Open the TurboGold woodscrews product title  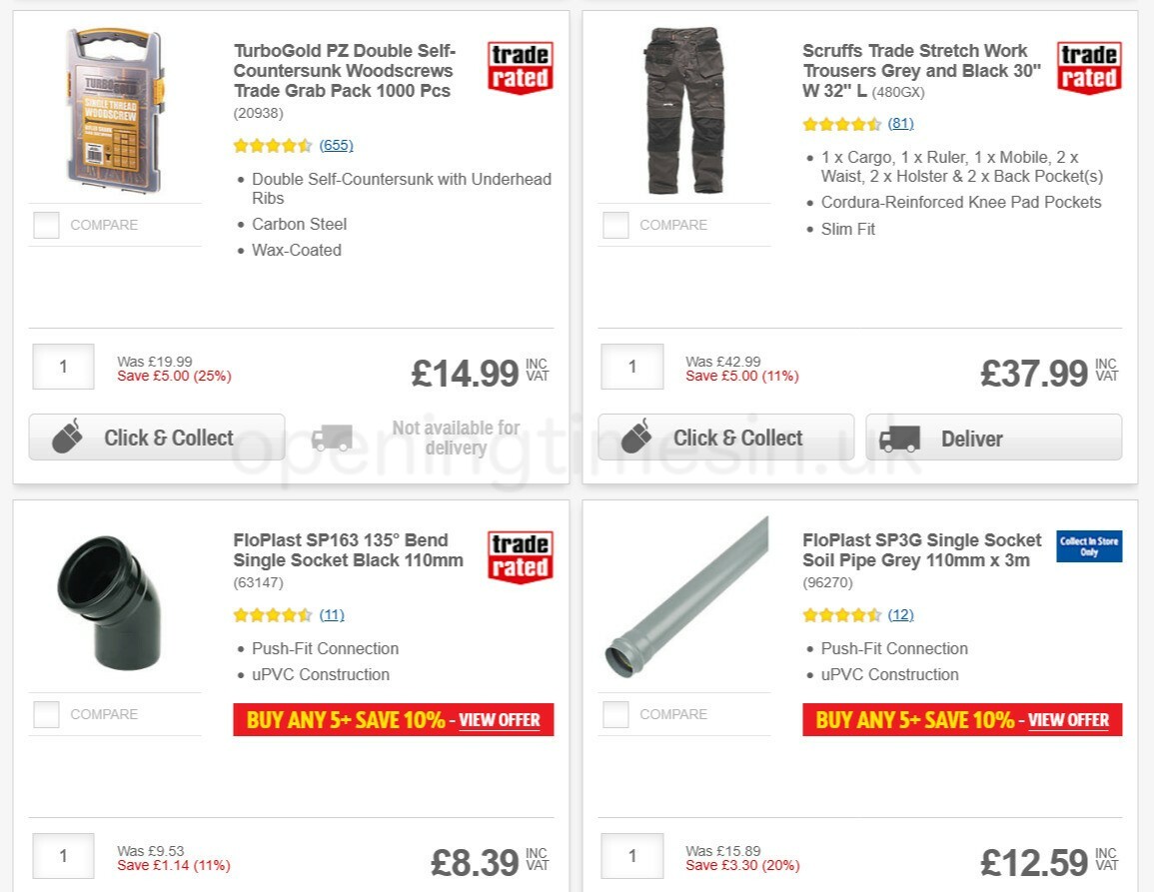pos(344,70)
